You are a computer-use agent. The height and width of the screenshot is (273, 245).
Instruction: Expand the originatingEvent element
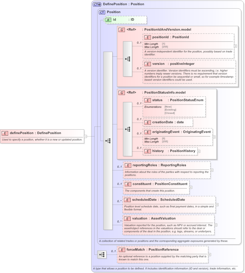(x=214, y=137)
